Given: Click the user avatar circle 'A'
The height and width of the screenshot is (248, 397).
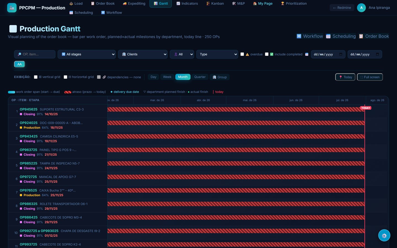Looking at the screenshot, I should pyautogui.click(x=361, y=8).
